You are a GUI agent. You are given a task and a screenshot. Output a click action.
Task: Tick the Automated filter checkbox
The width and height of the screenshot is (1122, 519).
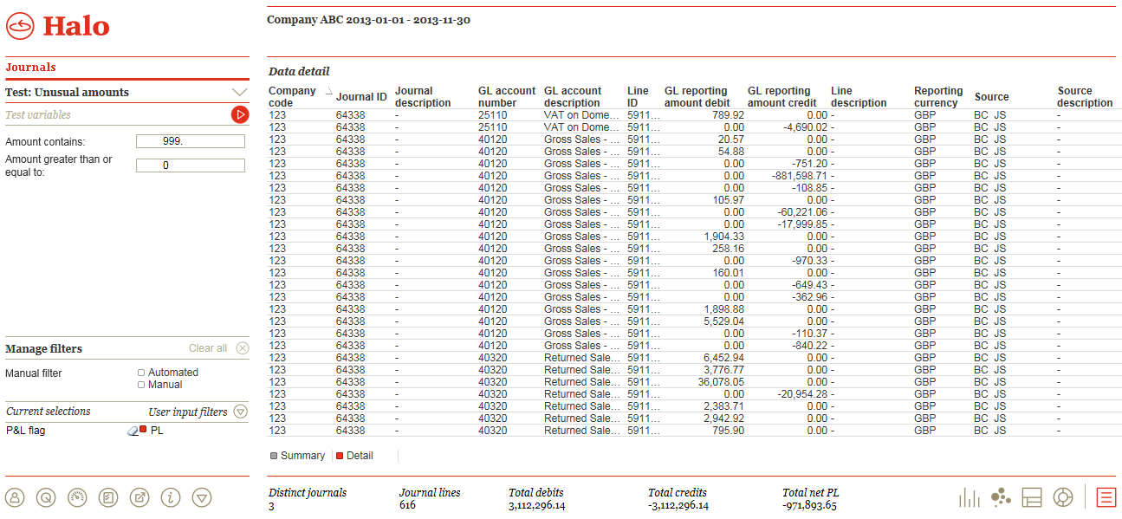click(x=141, y=373)
